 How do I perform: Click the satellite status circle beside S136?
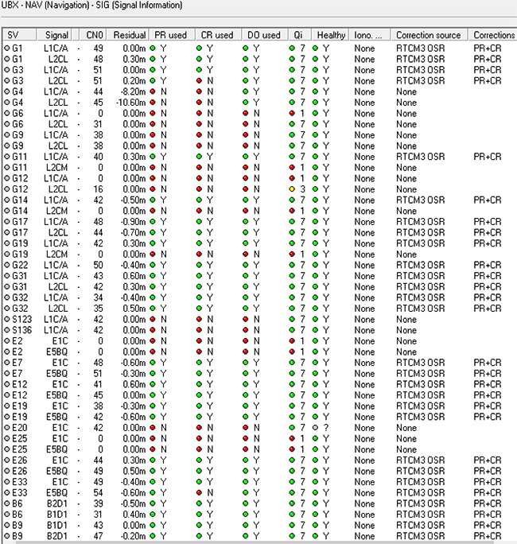tap(6, 330)
